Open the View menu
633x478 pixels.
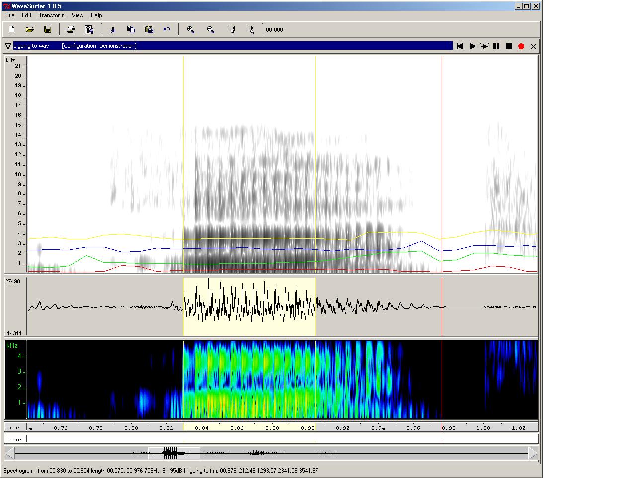(x=78, y=15)
